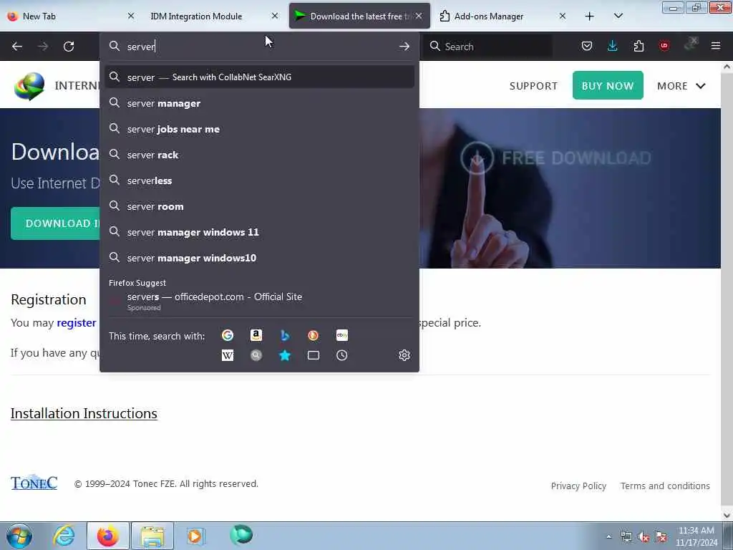Select the Download the latest free tab

tap(359, 16)
